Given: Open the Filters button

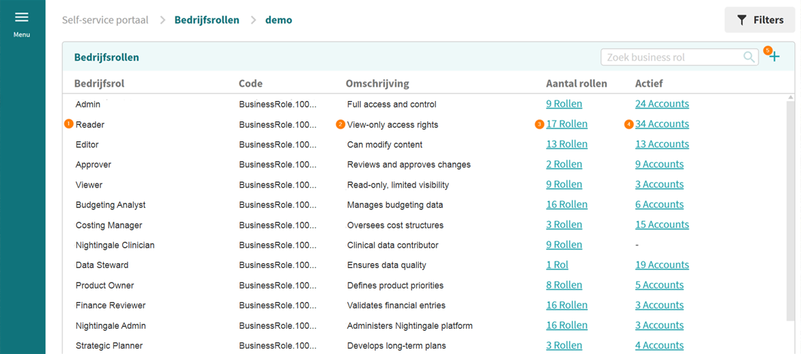Looking at the screenshot, I should 759,20.
